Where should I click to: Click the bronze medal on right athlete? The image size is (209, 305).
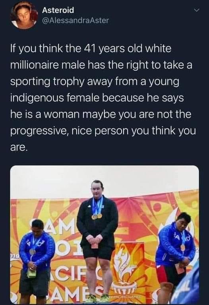pos(182,247)
